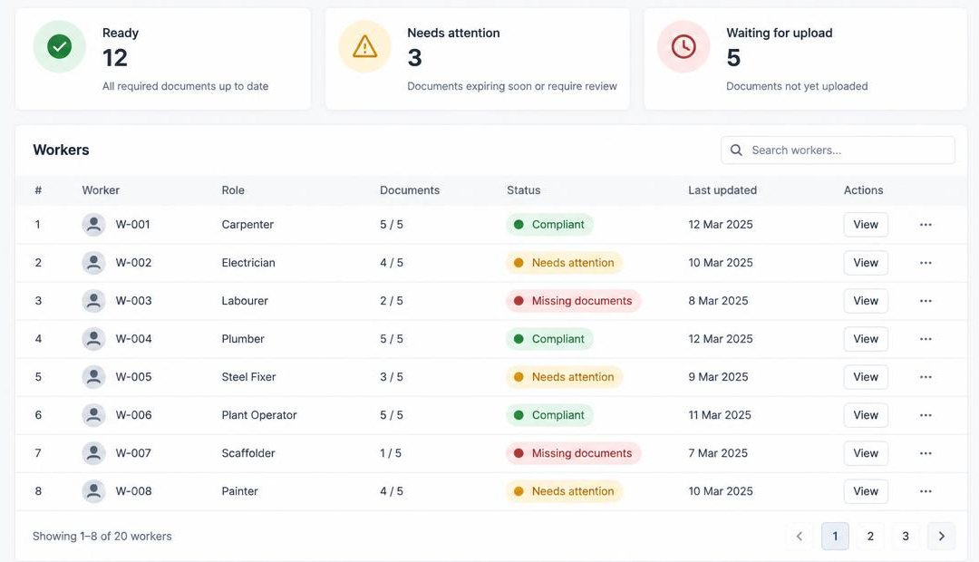The width and height of the screenshot is (979, 562).
Task: Go to the next page arrow
Action: [942, 537]
